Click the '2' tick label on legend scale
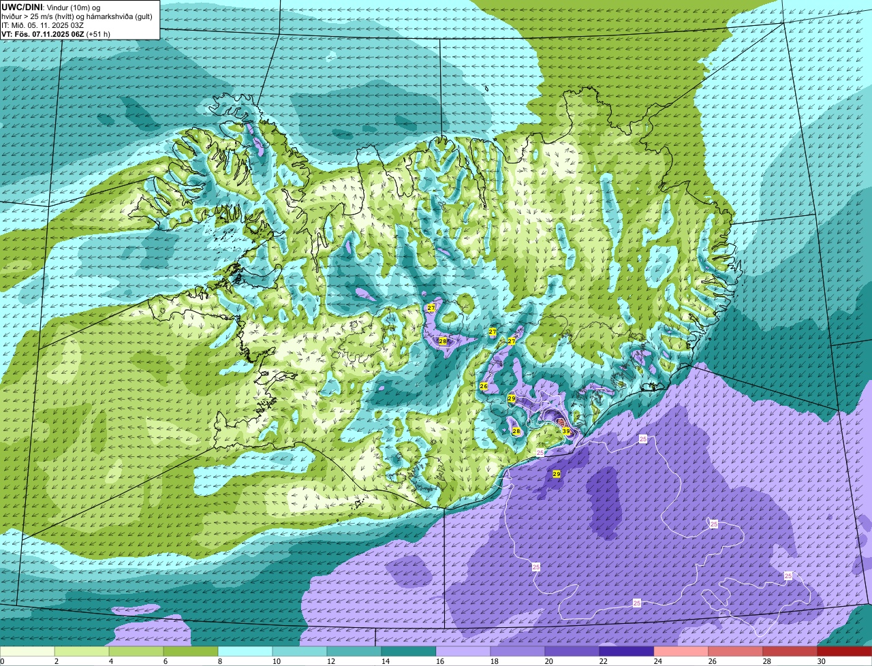Viewport: 872px width, 666px height. (x=56, y=661)
